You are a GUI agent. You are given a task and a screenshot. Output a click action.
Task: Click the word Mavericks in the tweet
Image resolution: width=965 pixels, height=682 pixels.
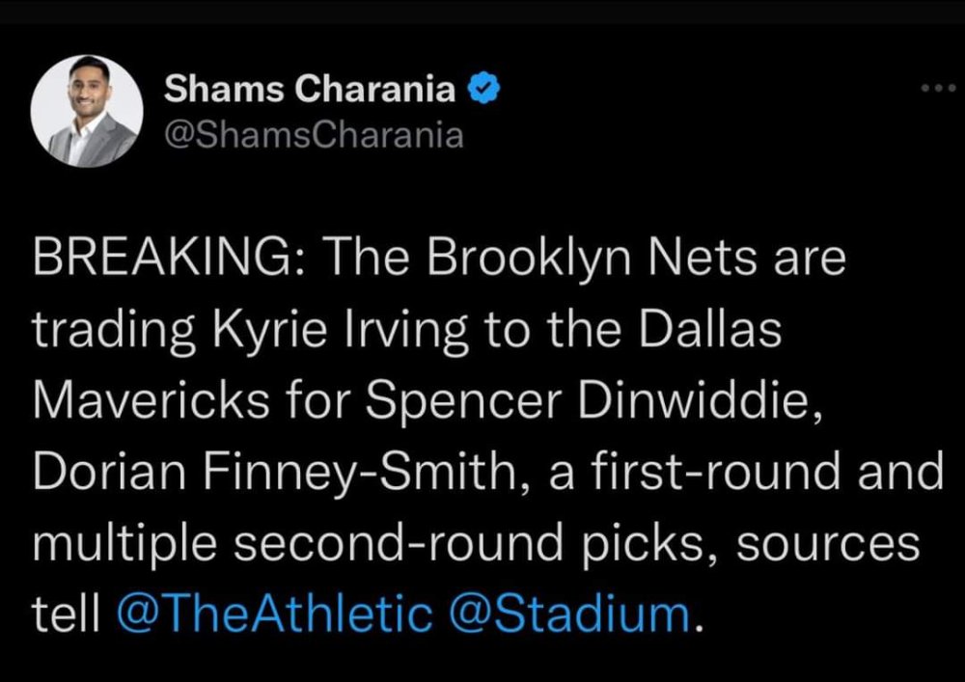coord(152,401)
